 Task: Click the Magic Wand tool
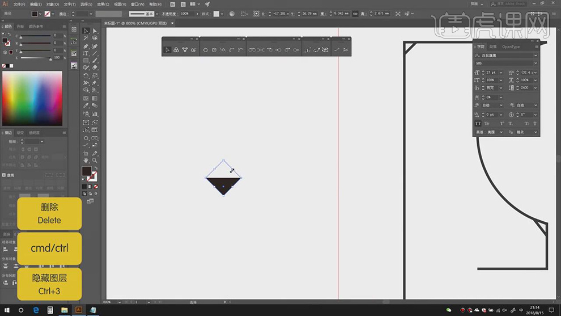point(86,39)
